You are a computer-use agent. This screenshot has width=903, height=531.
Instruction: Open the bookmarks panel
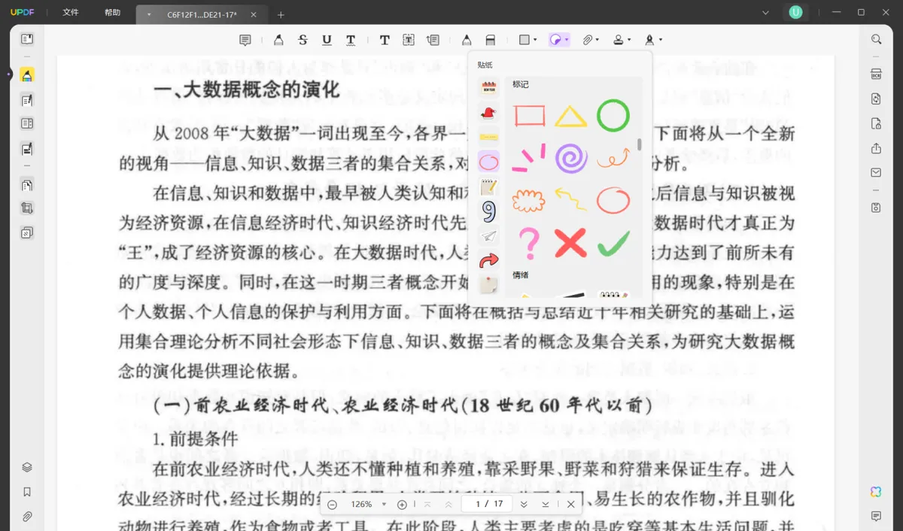(x=27, y=492)
